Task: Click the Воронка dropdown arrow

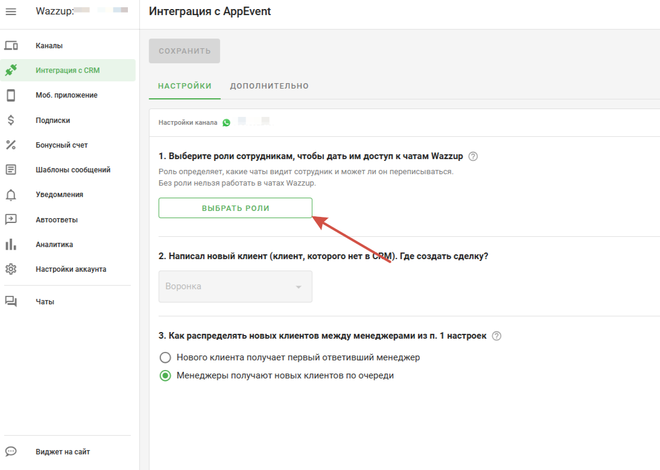Action: click(x=298, y=287)
